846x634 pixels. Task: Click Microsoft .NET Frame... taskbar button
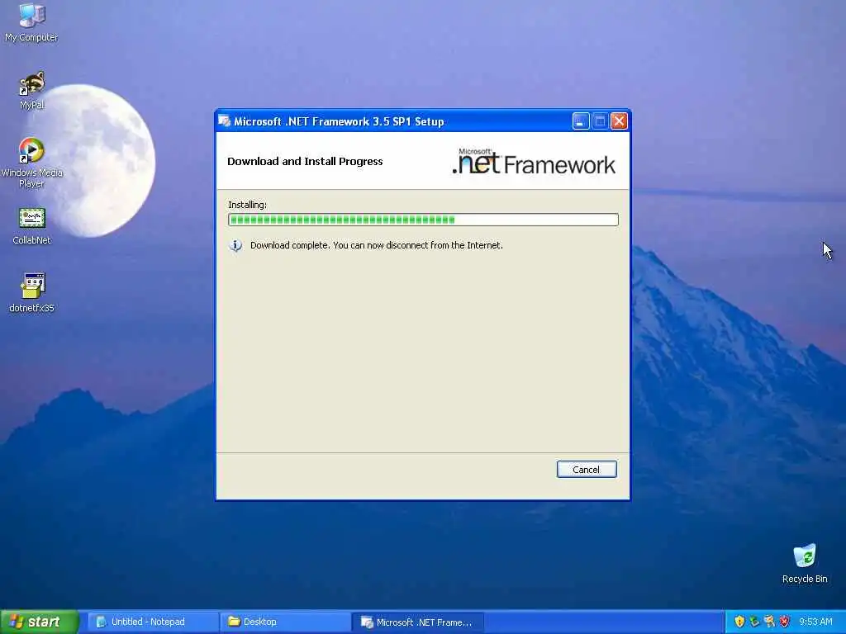[417, 622]
